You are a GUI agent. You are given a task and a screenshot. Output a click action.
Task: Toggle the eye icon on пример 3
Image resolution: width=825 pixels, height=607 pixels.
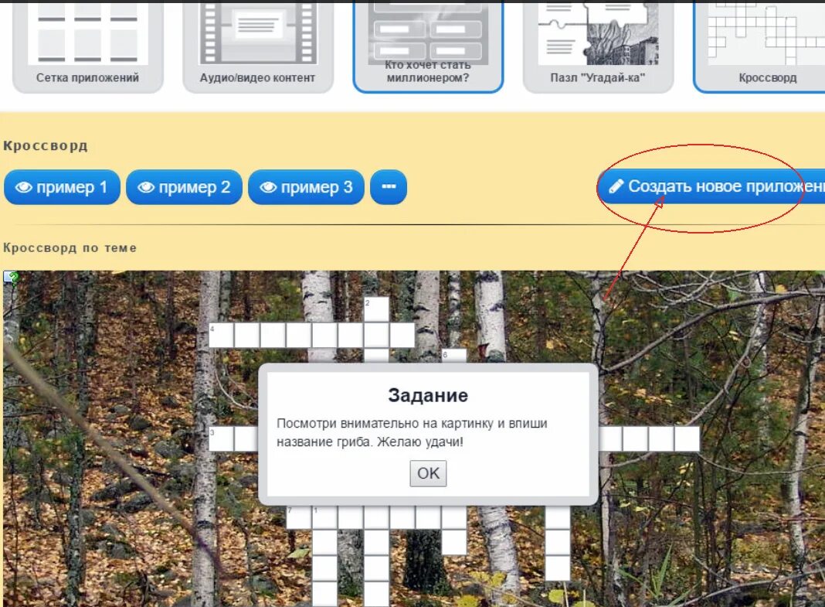(x=268, y=186)
